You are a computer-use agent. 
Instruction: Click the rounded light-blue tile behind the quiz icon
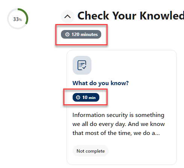point(82,65)
